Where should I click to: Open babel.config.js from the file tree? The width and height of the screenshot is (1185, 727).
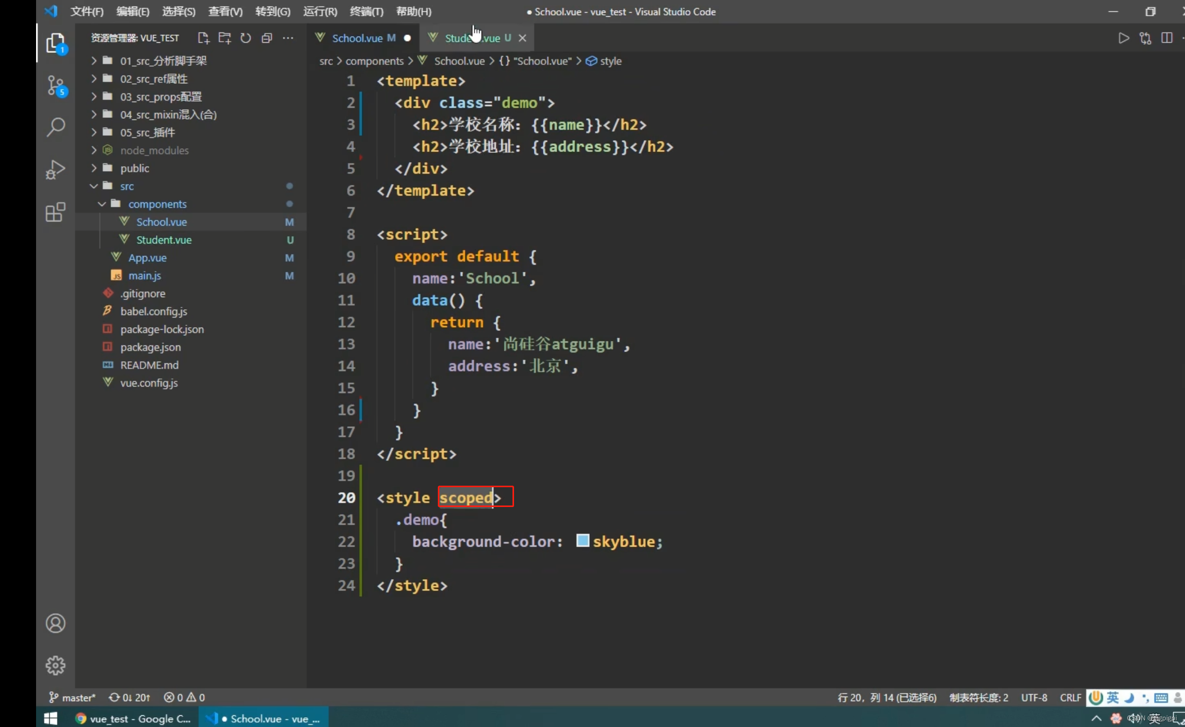click(x=191, y=311)
